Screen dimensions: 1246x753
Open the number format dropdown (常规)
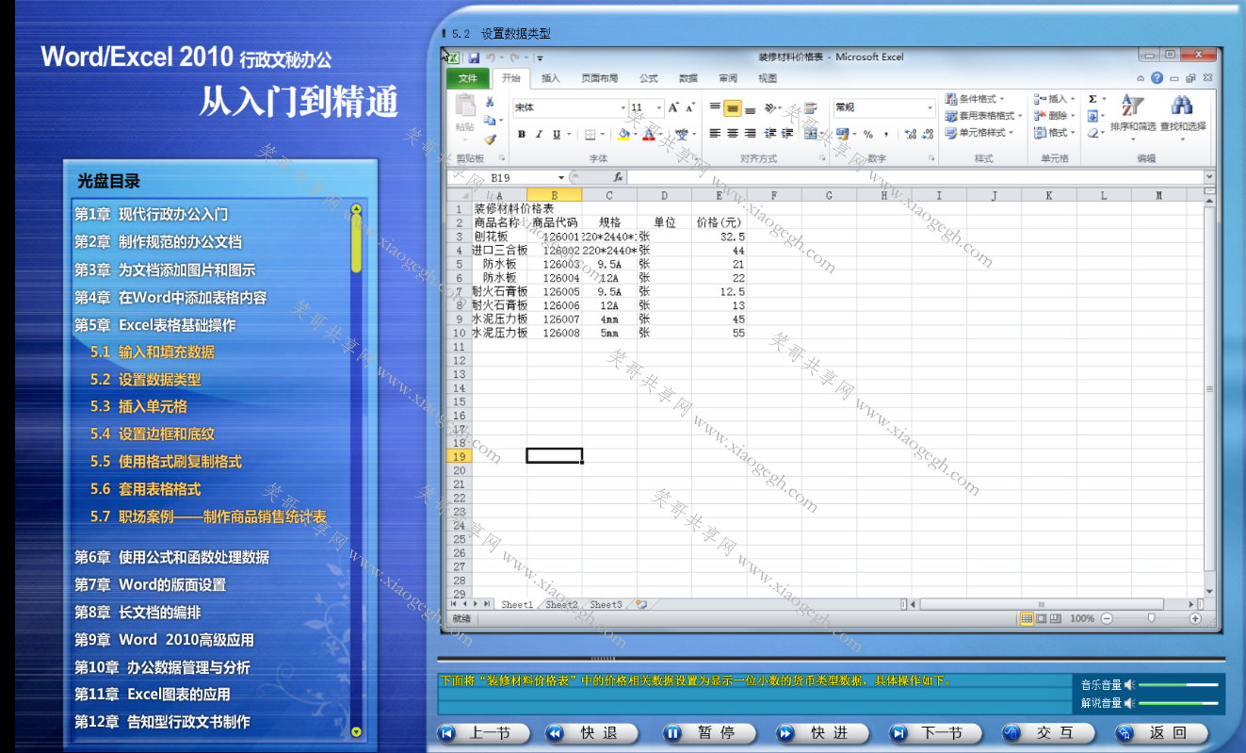pyautogui.click(x=930, y=108)
